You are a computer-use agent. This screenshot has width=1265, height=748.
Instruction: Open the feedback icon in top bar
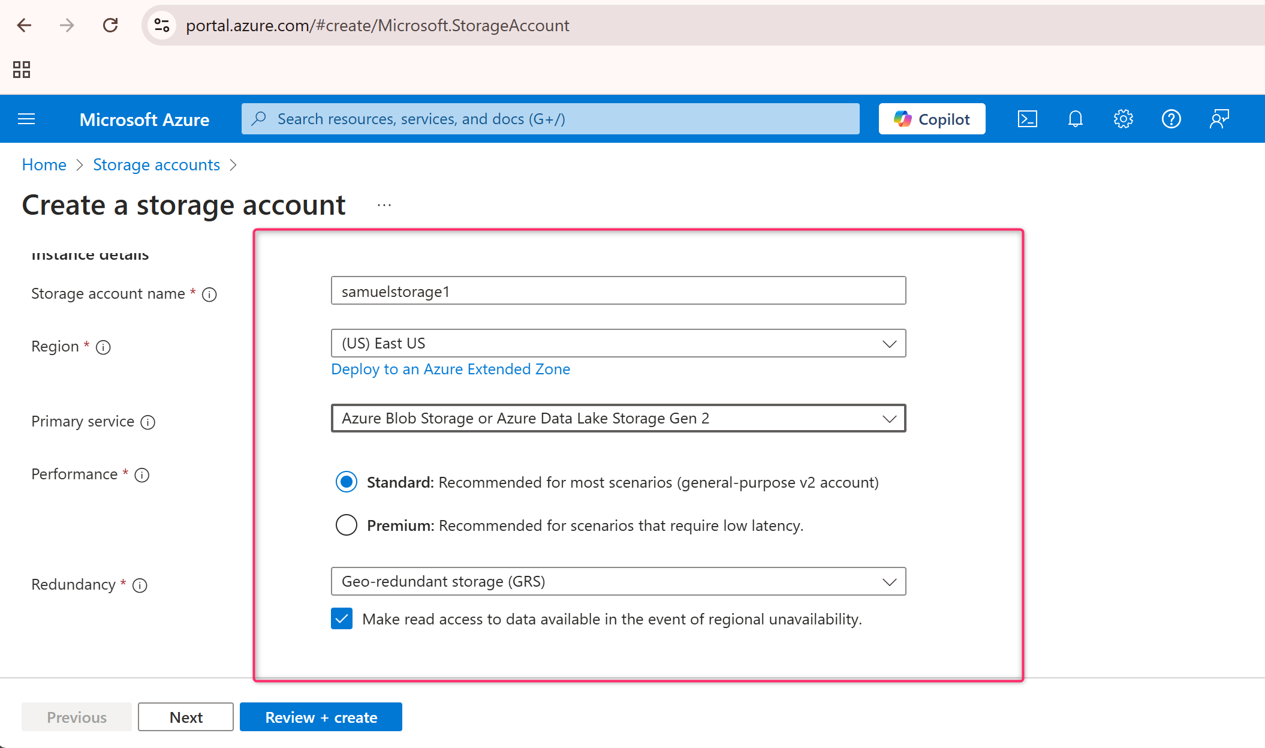coord(1219,119)
